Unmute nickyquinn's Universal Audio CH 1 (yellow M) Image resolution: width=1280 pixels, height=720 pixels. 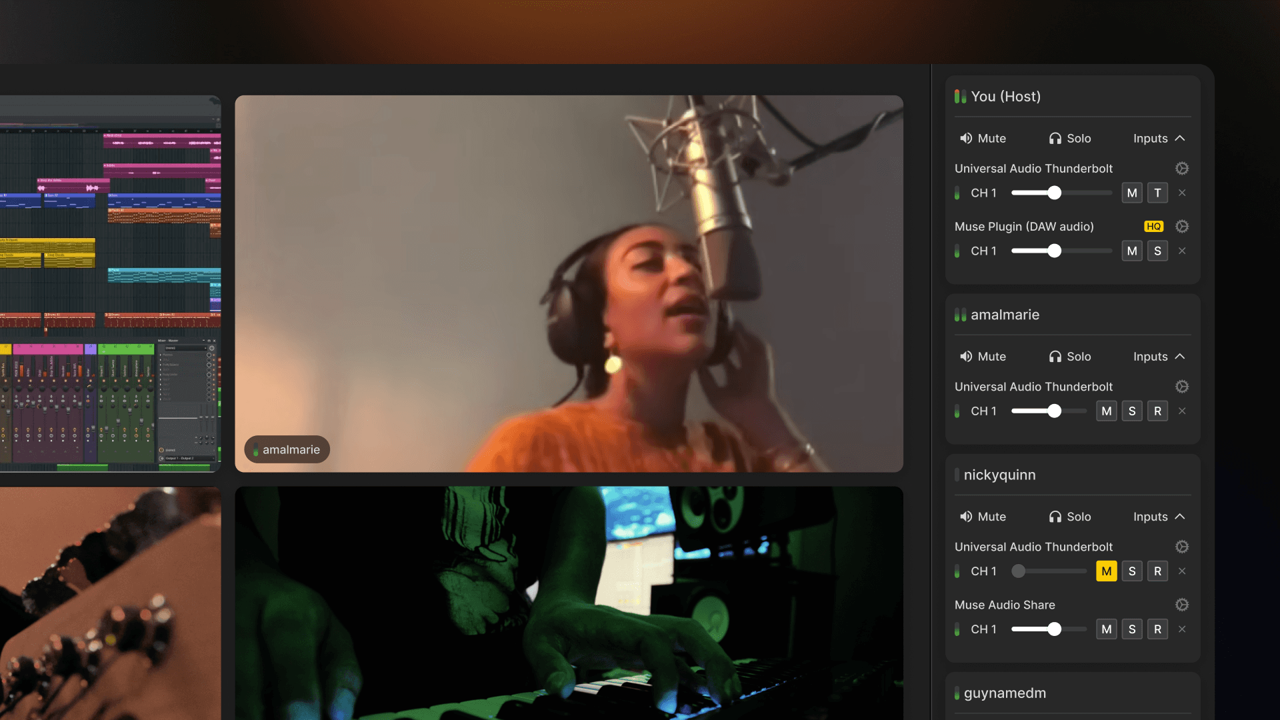[x=1106, y=571]
